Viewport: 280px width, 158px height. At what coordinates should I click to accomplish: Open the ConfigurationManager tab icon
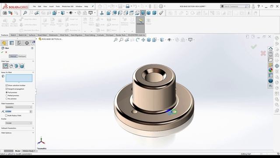point(19,43)
